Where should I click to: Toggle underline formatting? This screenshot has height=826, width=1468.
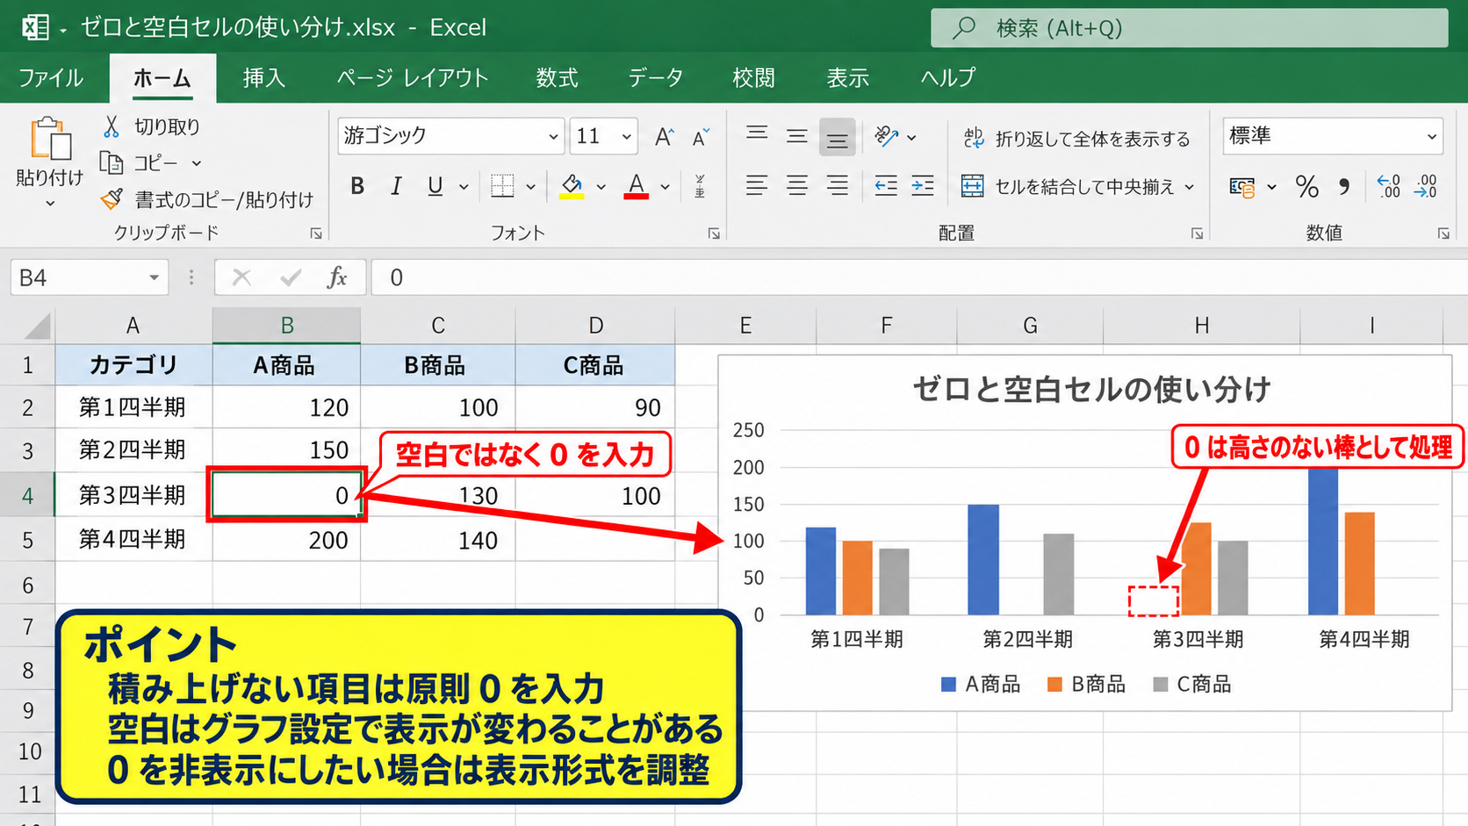pyautogui.click(x=435, y=186)
